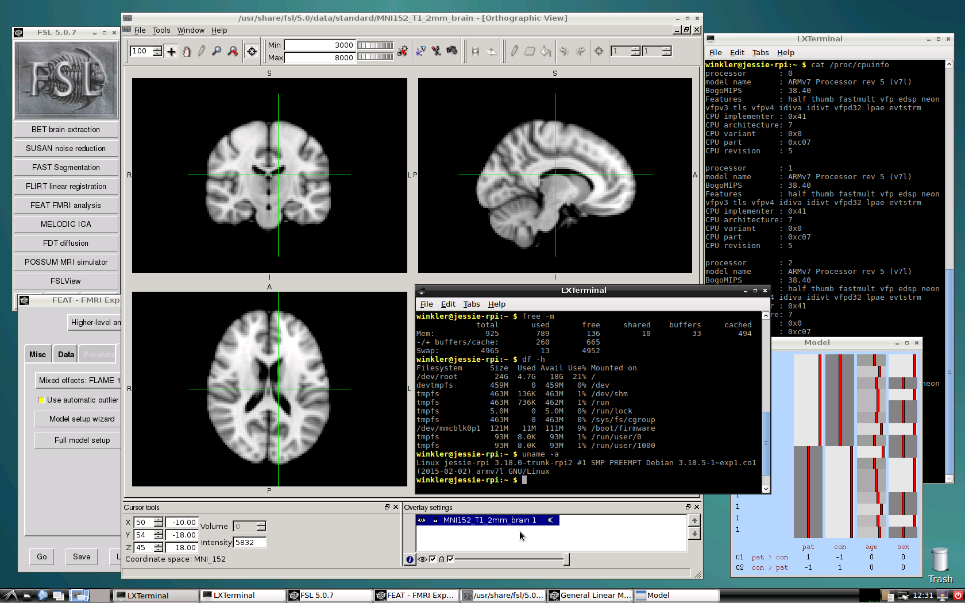Image resolution: width=965 pixels, height=603 pixels.
Task: Expand the MNI152_T1_2mm_brain overlay chevrons
Action: coord(550,520)
